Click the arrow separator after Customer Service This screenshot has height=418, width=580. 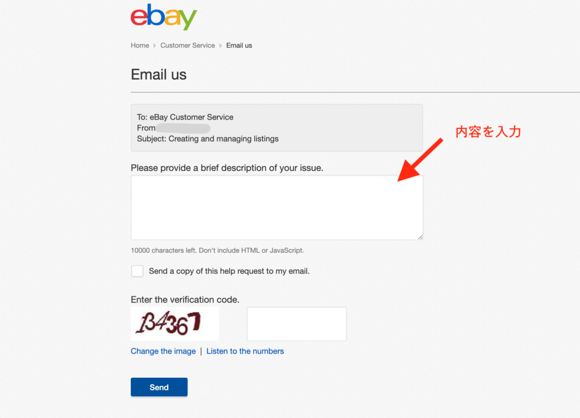click(x=220, y=46)
